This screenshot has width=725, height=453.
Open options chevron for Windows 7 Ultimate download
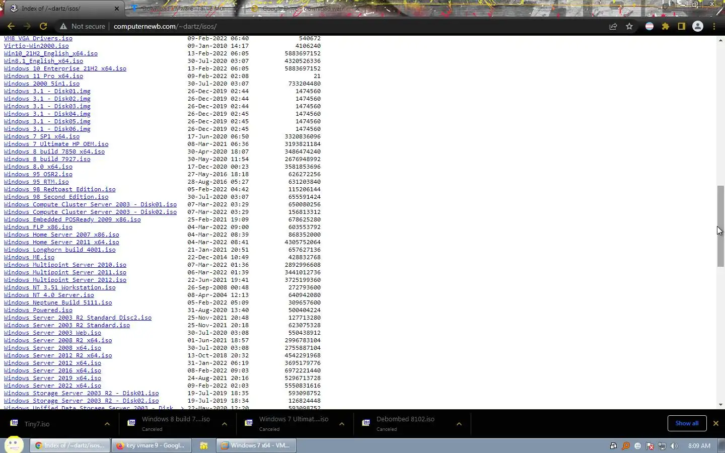(342, 424)
